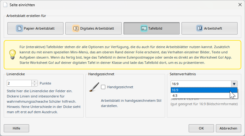Screen dimensions: 245x136
Task: Click the lightbulb hint icon
Action: [12, 55]
